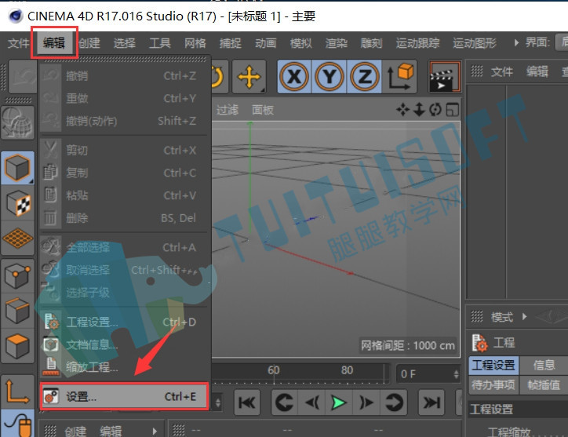
Task: Step back one frame
Action: (311, 402)
